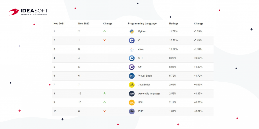Click the +0.02% change value

198,111
